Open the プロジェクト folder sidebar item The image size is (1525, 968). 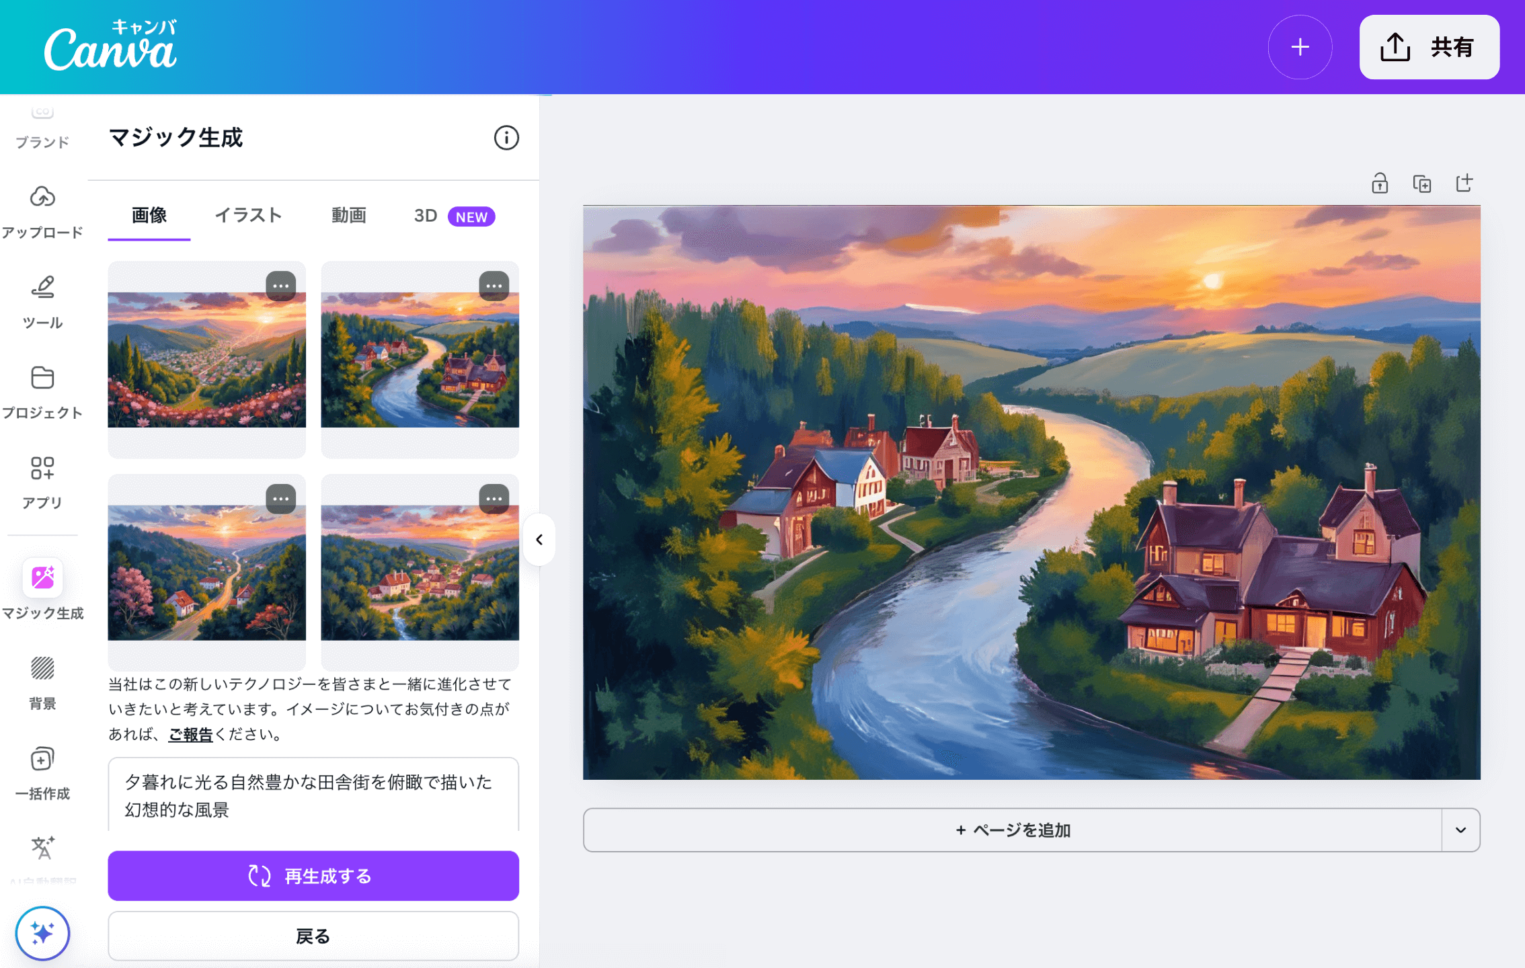point(42,393)
